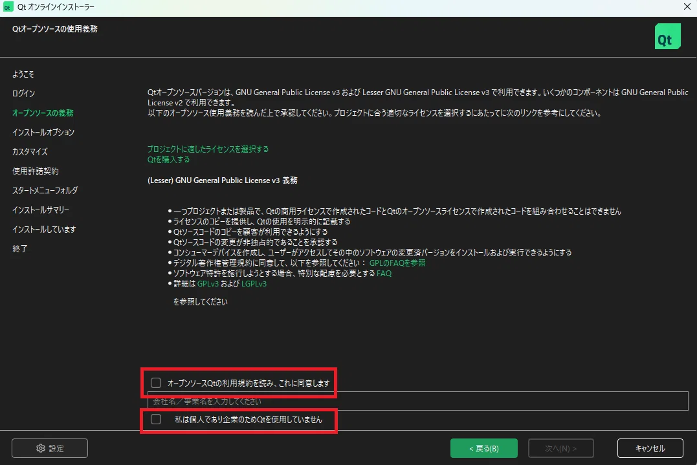
Task: Open the GPLv3 link
Action: [208, 284]
